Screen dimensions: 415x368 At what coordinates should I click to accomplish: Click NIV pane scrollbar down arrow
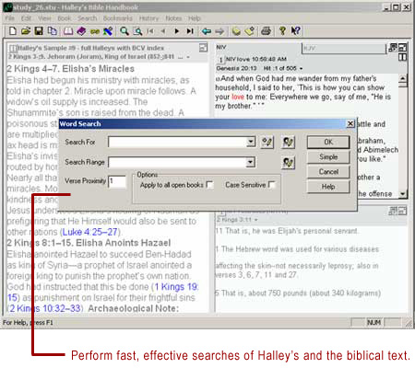[x=403, y=194]
